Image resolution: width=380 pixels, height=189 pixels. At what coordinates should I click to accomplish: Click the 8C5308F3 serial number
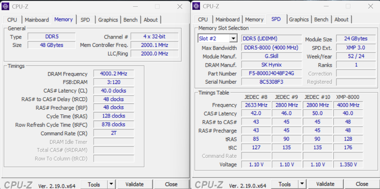pos(272,82)
